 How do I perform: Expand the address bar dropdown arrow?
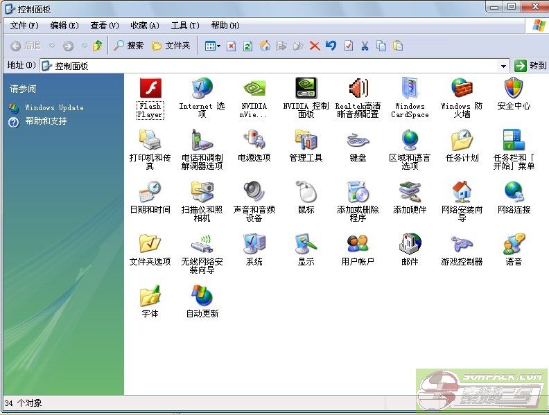(504, 66)
